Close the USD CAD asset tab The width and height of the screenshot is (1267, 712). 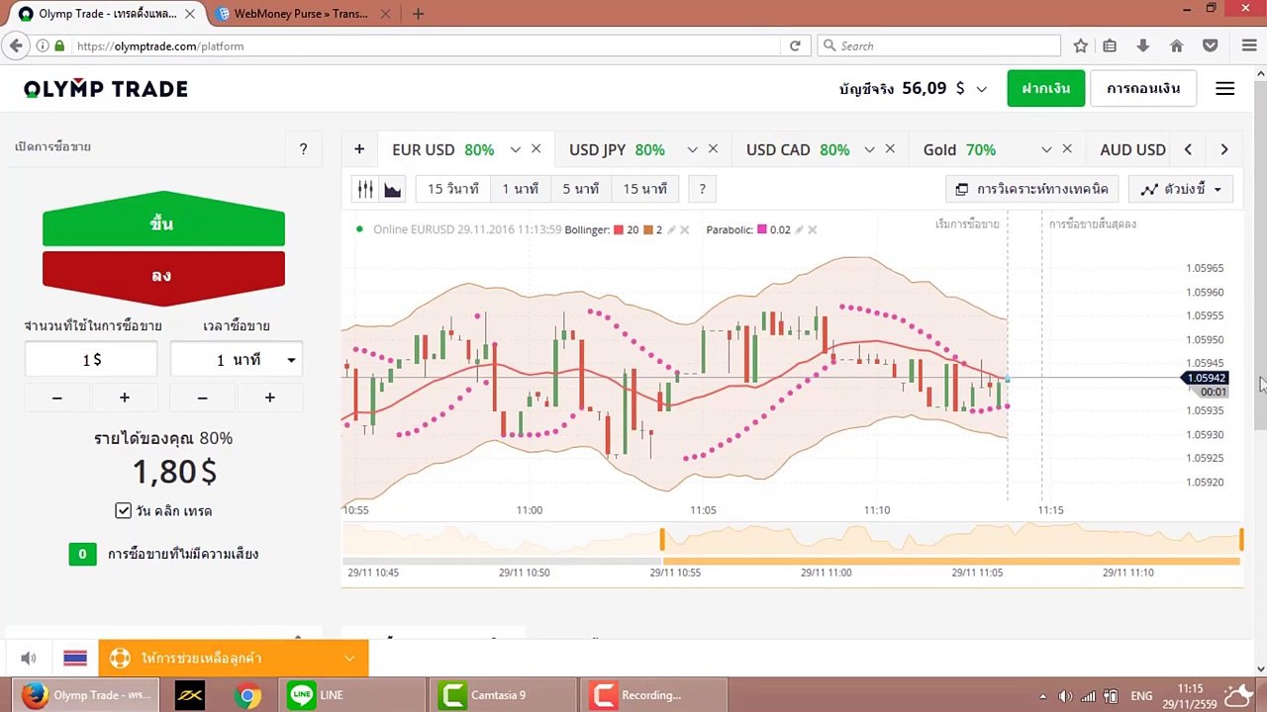pos(890,149)
